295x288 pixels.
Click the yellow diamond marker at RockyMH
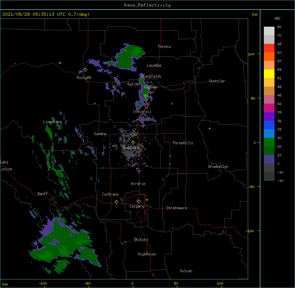tap(85, 70)
